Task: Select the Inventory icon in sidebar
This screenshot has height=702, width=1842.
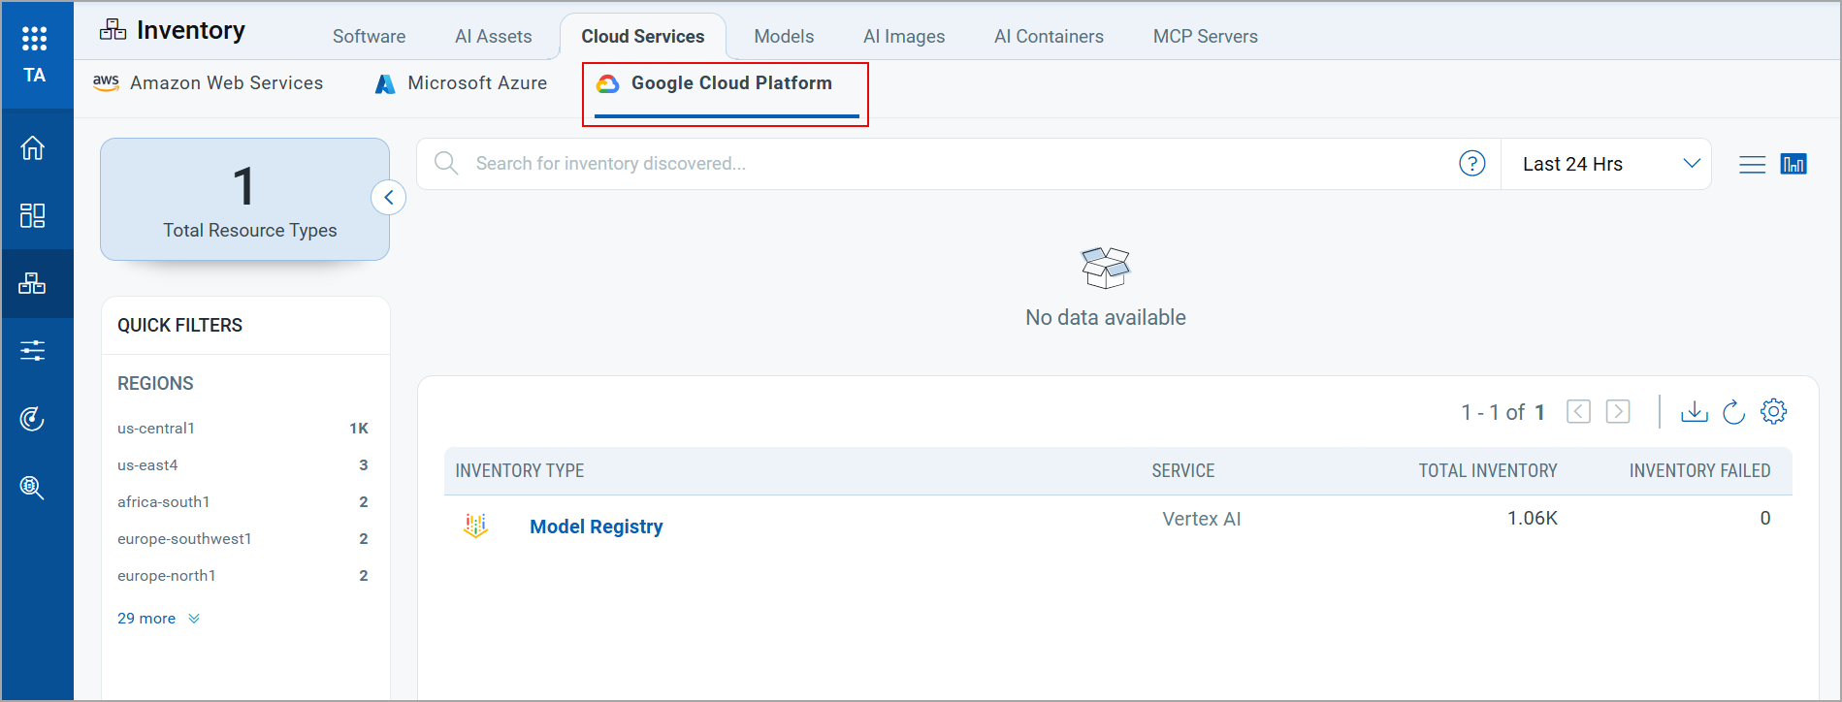Action: (x=33, y=283)
